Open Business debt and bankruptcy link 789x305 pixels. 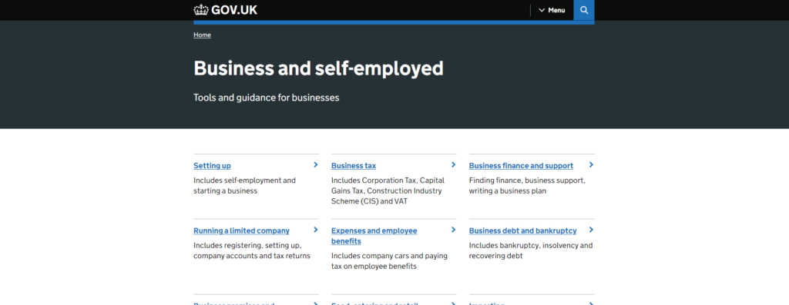[x=523, y=231]
